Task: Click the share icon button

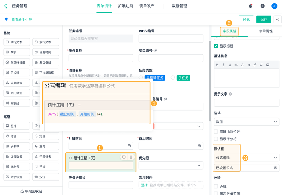Action: point(277,19)
